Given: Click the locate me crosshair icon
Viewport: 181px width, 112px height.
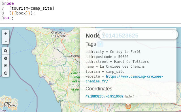Looking at the screenshot, I should click(x=6, y=58).
